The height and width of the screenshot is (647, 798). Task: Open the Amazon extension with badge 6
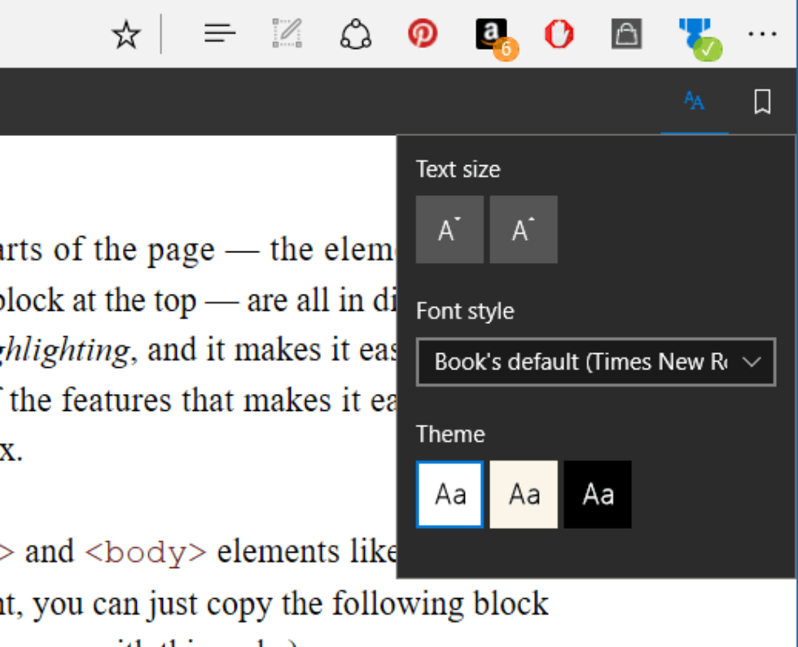coord(493,36)
